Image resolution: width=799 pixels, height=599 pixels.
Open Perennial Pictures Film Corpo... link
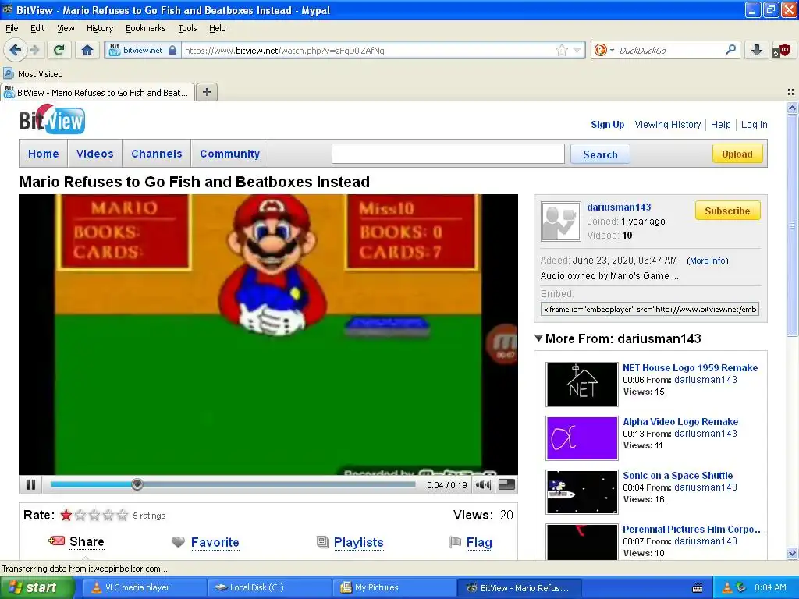click(693, 530)
